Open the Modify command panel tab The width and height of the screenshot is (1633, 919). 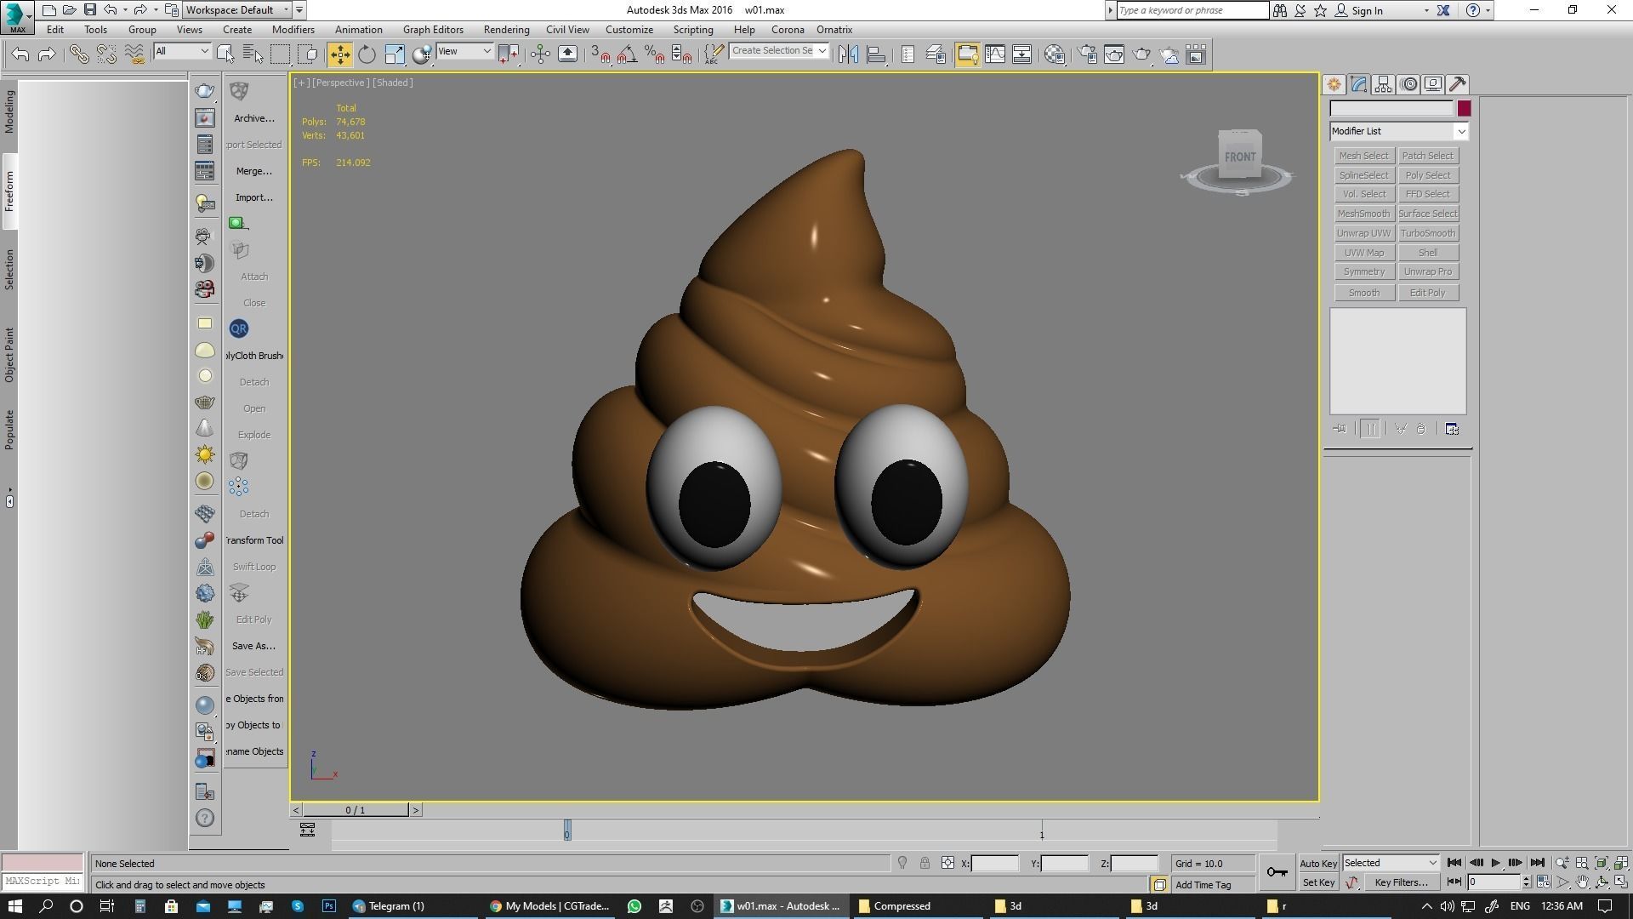(x=1358, y=84)
